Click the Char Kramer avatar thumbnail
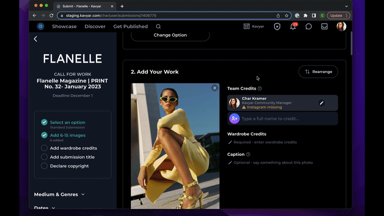 tap(234, 103)
